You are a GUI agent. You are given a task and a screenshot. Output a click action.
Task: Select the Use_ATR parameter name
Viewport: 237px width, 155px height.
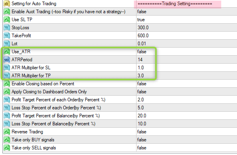(x=21, y=52)
